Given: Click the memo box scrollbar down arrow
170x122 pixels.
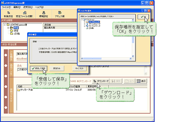Looking at the screenshot, I should 146,74.
